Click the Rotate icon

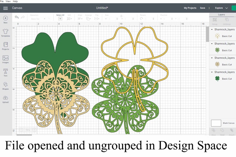(x=141, y=19)
